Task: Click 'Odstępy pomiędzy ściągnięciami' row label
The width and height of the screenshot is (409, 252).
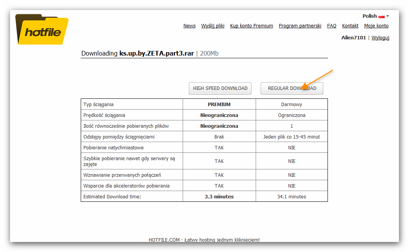Action: tap(119, 137)
